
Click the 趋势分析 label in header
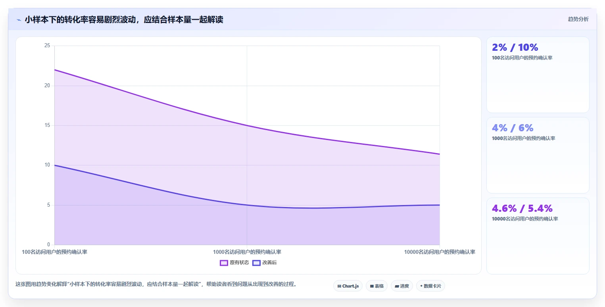pyautogui.click(x=578, y=19)
